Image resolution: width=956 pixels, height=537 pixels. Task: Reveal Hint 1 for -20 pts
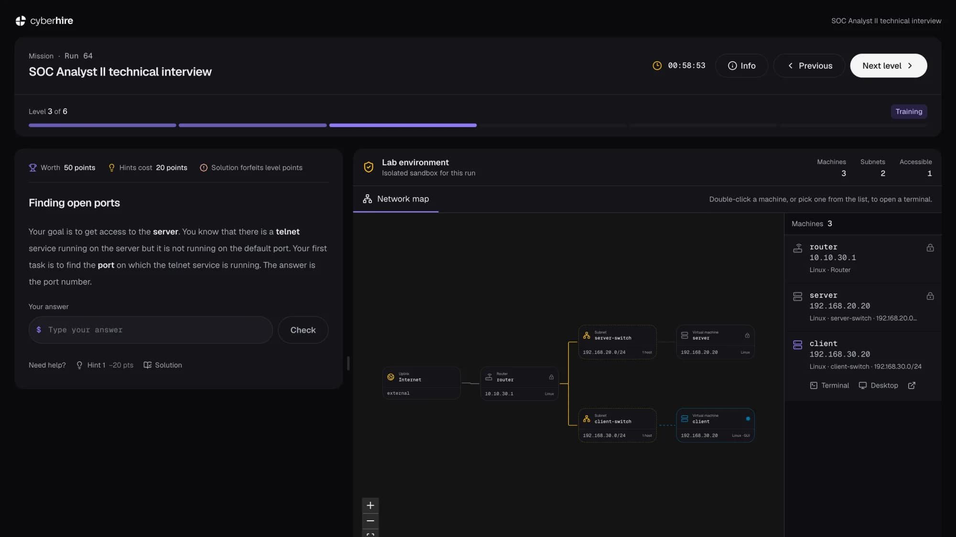click(x=105, y=365)
